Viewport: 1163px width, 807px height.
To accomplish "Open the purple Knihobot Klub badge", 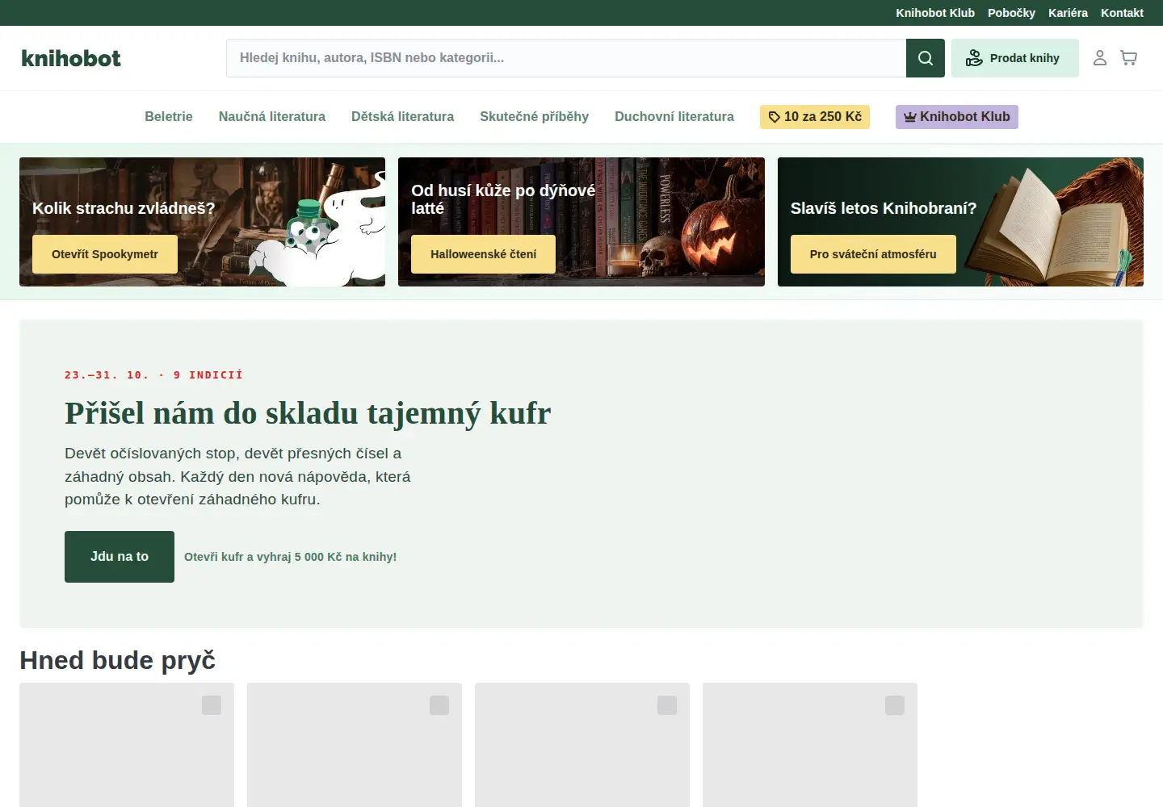I will [x=957, y=117].
